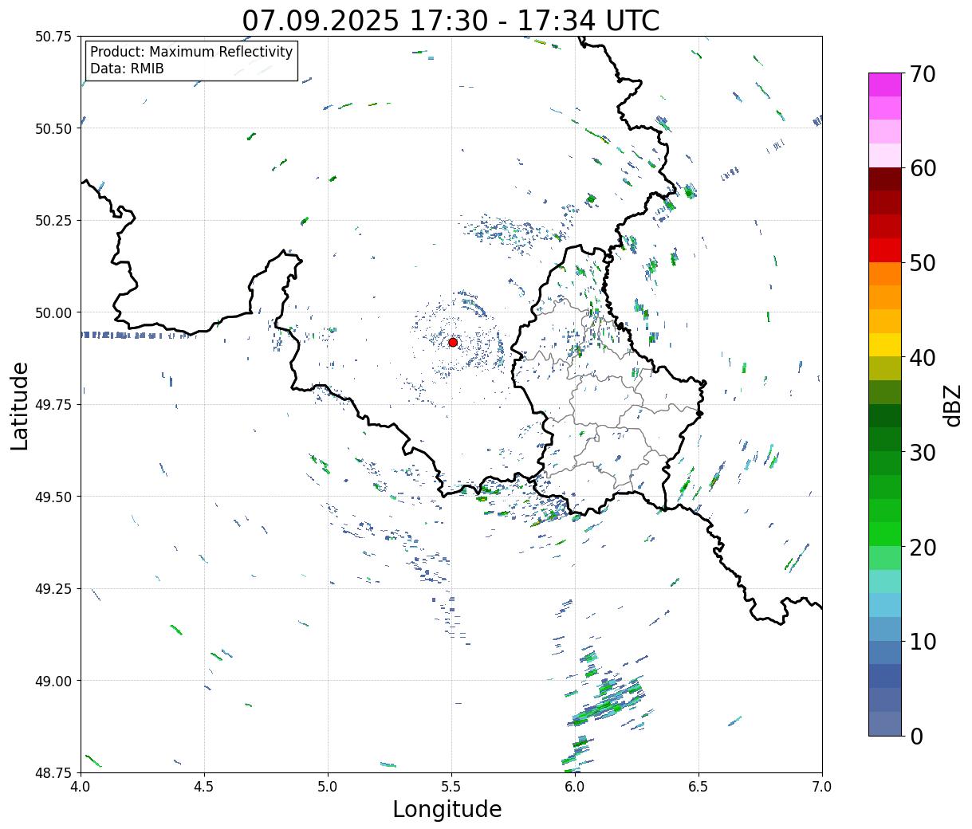
Task: Click the colorbar tick label '20'
Action: pyautogui.click(x=923, y=548)
